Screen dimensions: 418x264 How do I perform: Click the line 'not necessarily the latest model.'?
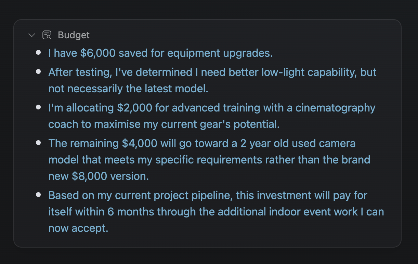128,89
